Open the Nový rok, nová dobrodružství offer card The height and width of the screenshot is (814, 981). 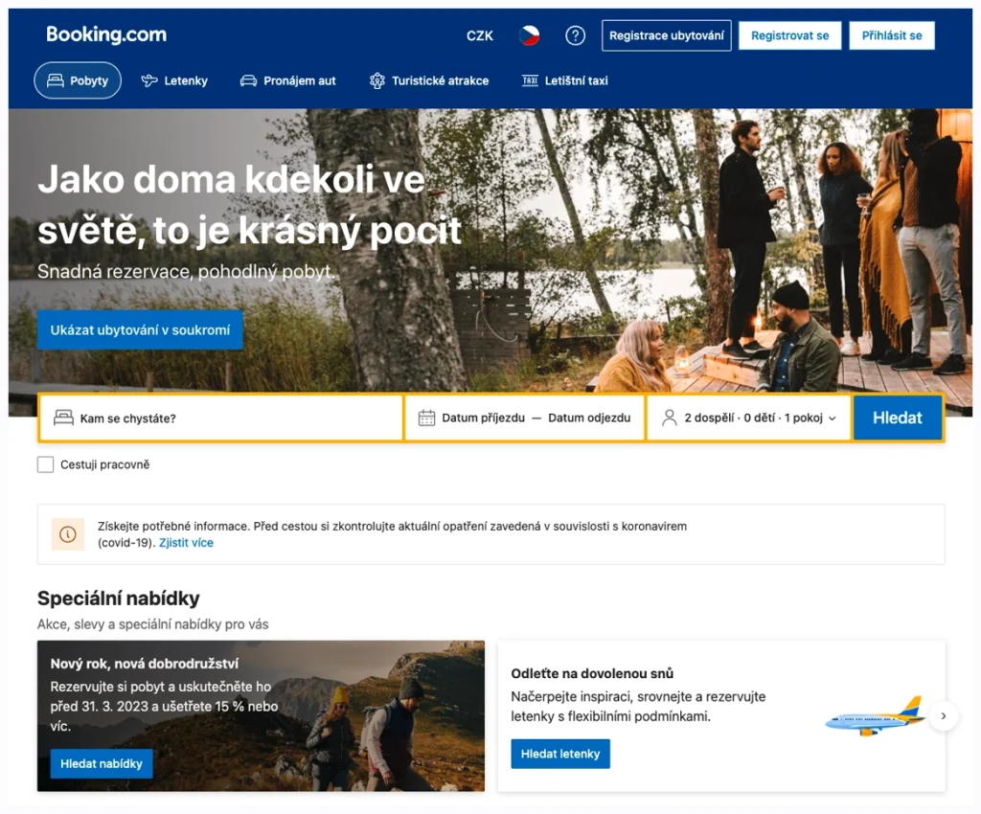coord(261,716)
